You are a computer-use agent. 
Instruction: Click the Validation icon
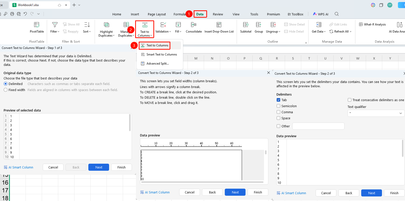coord(163,25)
